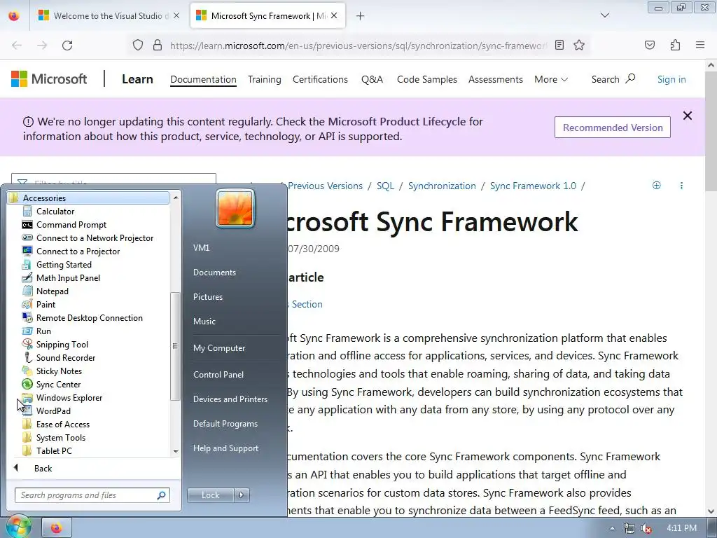Open the Training nav item

(264, 79)
